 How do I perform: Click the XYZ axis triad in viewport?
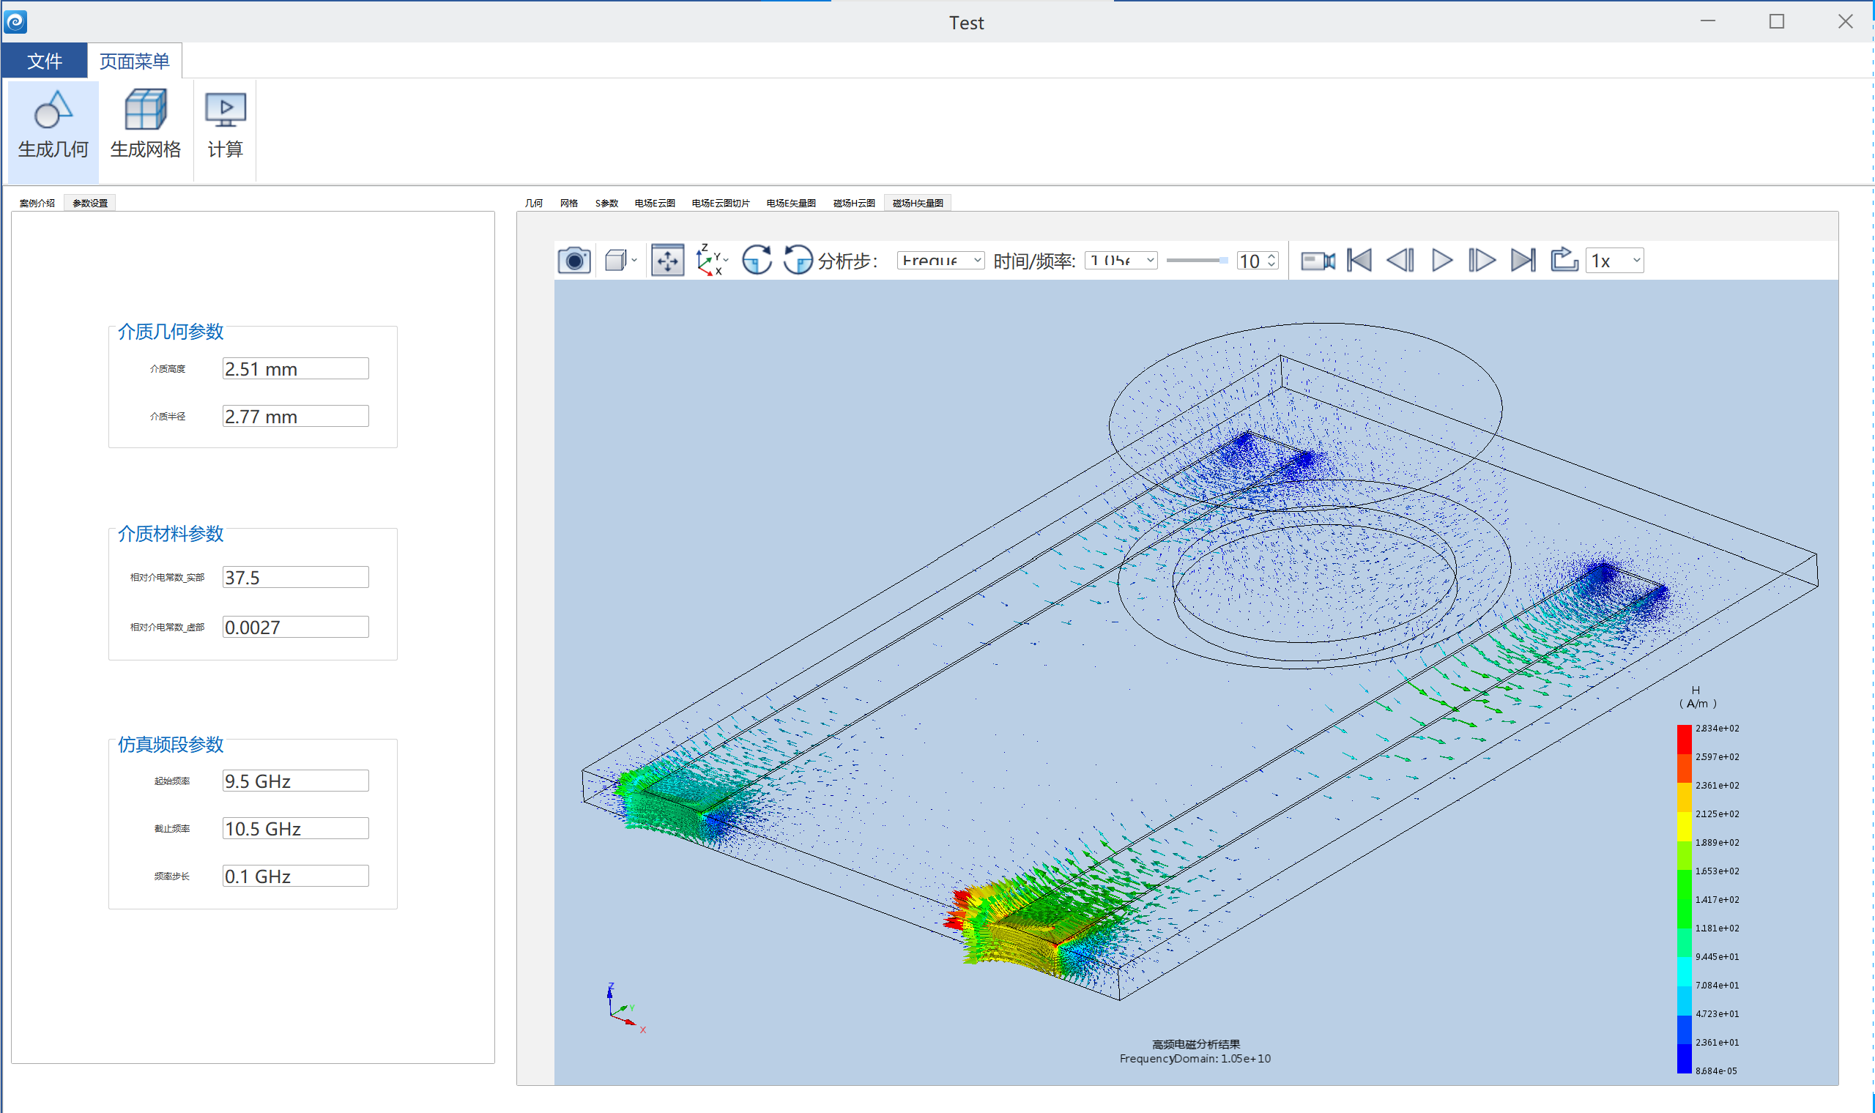click(625, 1009)
